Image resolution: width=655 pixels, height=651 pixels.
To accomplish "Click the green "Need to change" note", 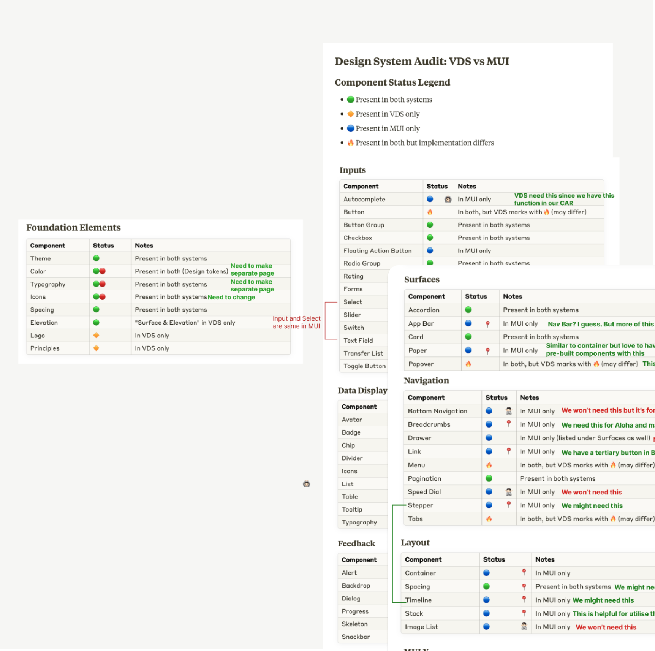I will pyautogui.click(x=231, y=297).
